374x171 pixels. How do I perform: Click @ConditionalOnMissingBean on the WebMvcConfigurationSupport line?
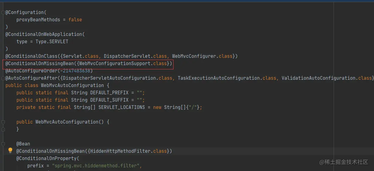tap(39, 64)
